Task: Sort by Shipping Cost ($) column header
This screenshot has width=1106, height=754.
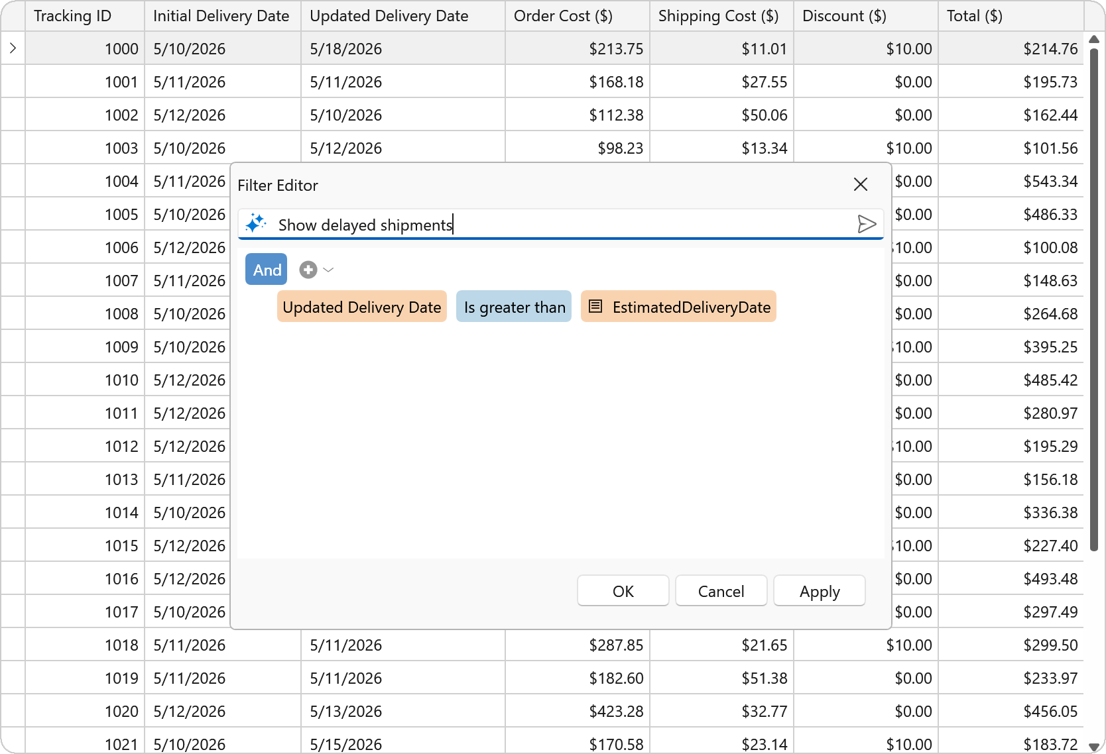Action: click(x=721, y=16)
